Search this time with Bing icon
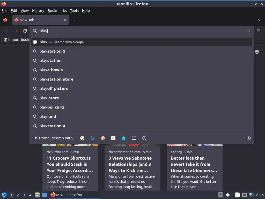265x199 pixels. click(93, 138)
